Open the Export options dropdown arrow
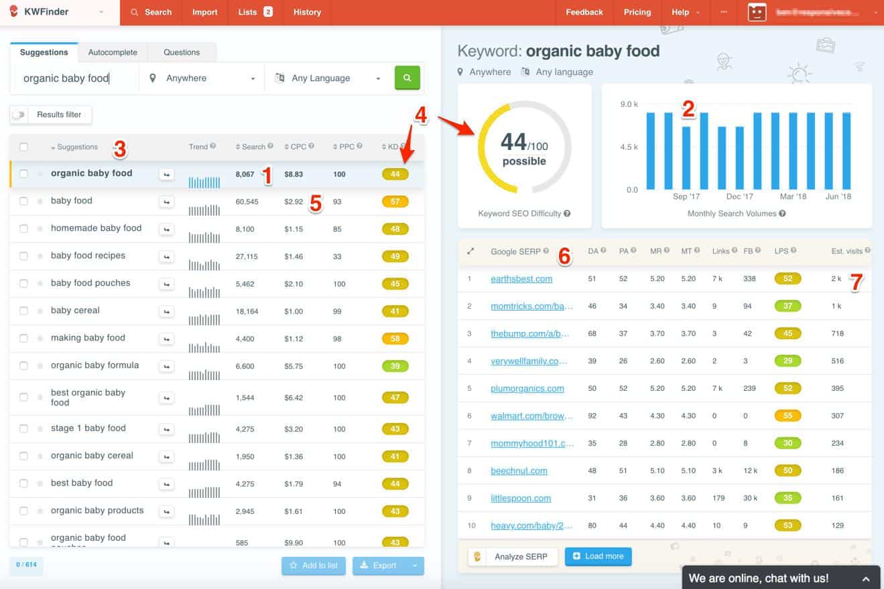Screen dimensions: 884x589 pyautogui.click(x=415, y=566)
